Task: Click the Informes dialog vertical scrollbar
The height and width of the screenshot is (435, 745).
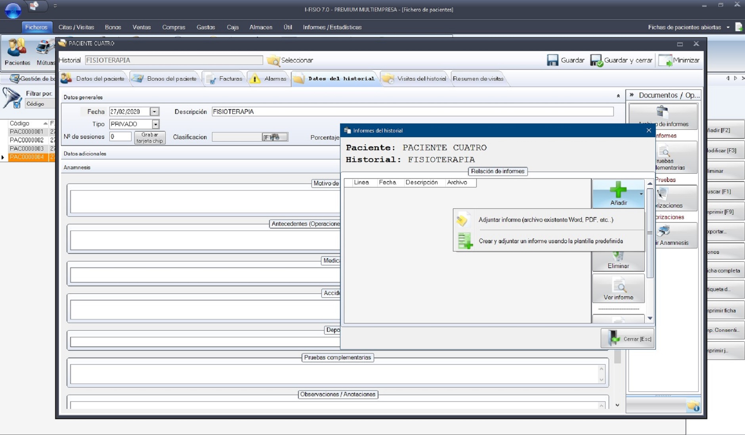Action: 650,251
